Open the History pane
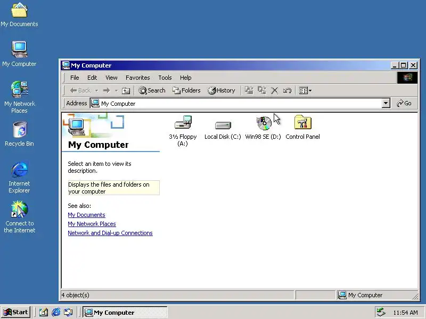The width and height of the screenshot is (426, 319). [222, 90]
